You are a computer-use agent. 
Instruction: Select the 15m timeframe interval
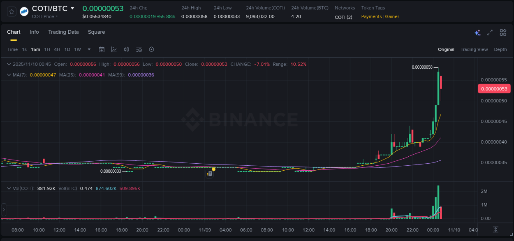(x=35, y=49)
